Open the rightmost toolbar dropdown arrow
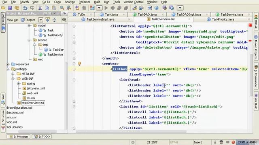The image size is (259, 145). [180, 8]
